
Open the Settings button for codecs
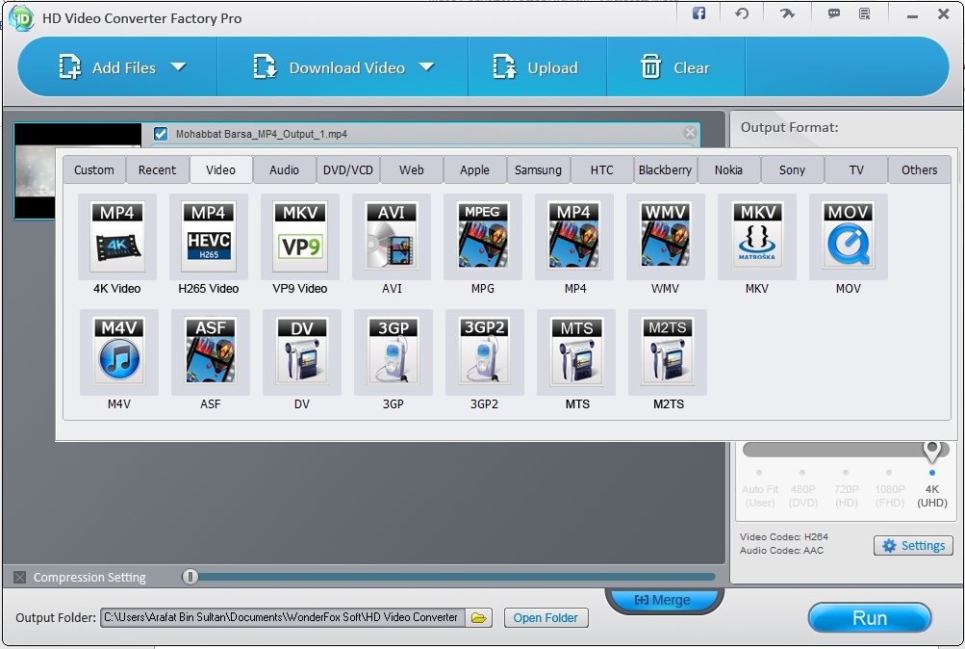913,546
